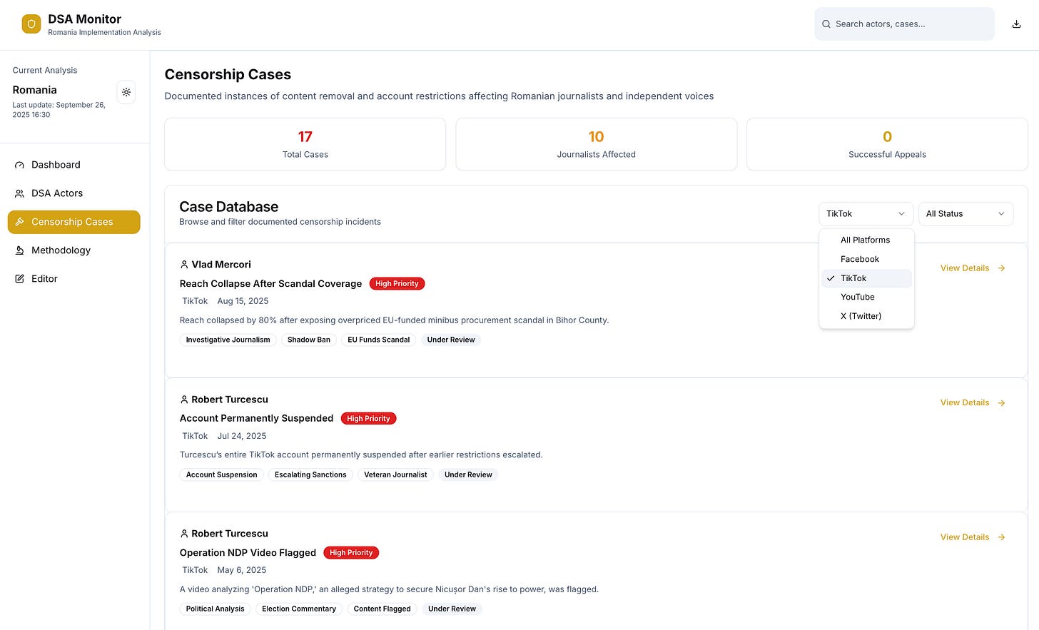Click the DSA Monitor title
The height and width of the screenshot is (630, 1039).
85,19
